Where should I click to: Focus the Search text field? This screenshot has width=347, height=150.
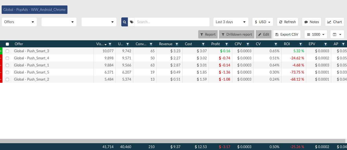coord(172,22)
